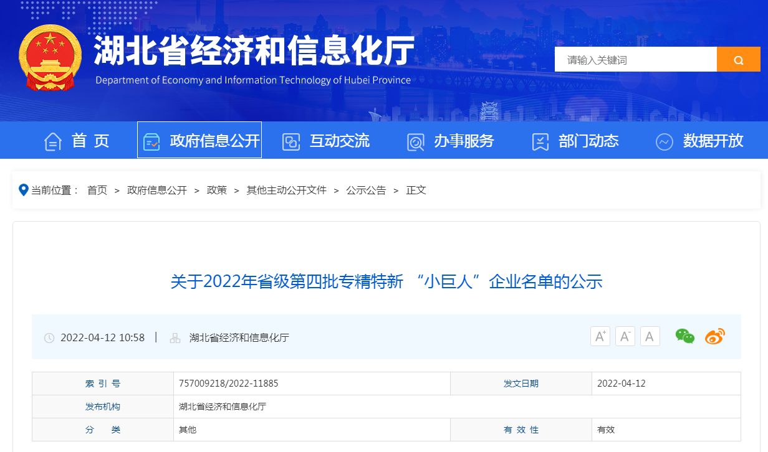Image resolution: width=768 pixels, height=452 pixels.
Task: Click the 政策 breadcrumb link
Action: point(217,191)
